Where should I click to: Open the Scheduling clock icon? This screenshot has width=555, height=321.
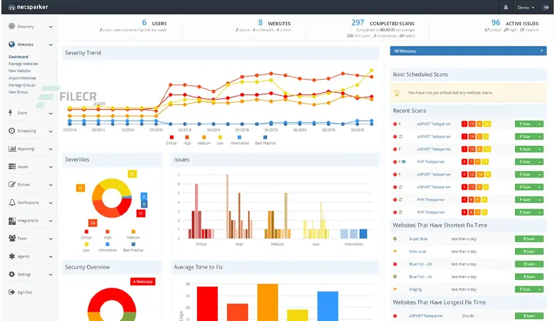coord(12,131)
